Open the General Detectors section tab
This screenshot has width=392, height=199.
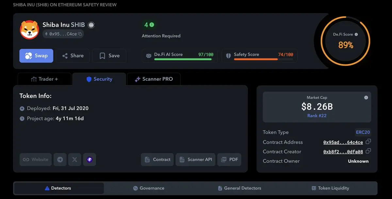click(240, 188)
